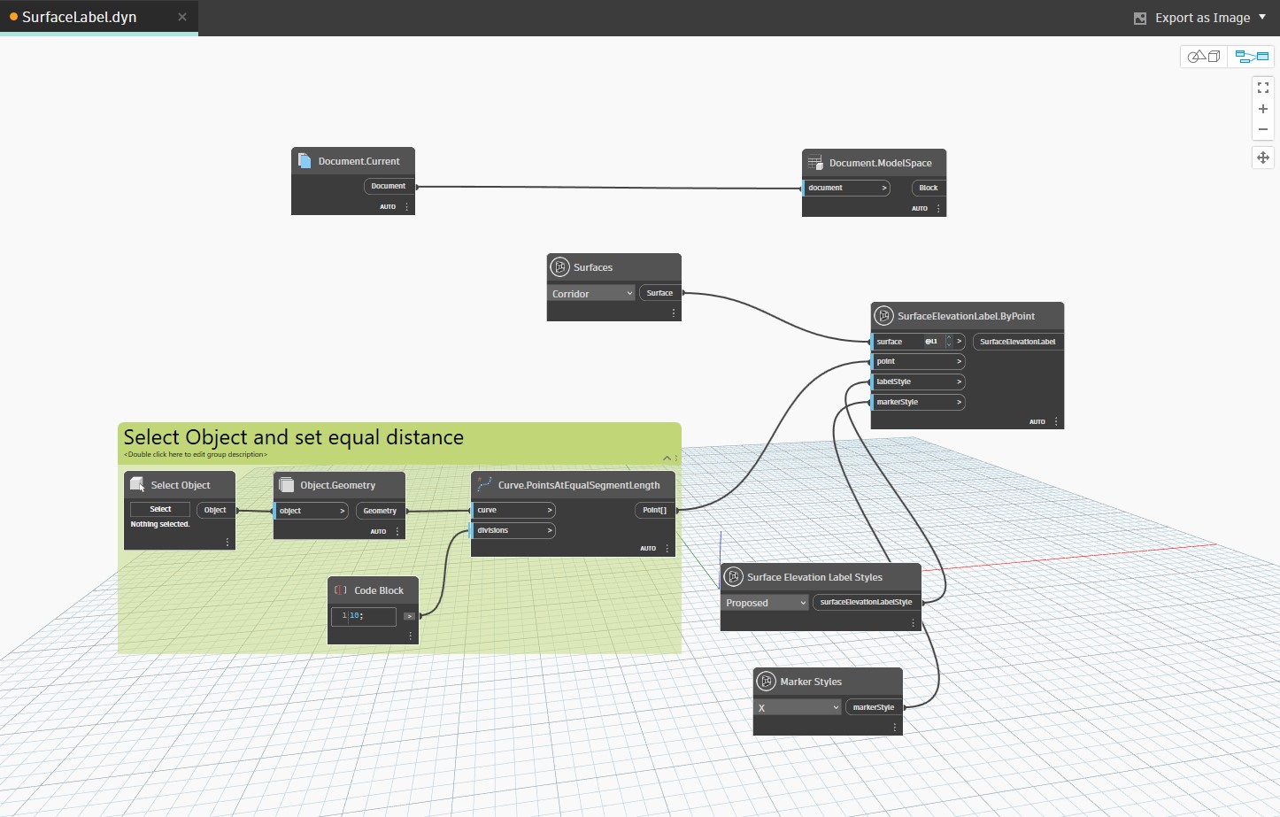The height and width of the screenshot is (817, 1280).
Task: Click the Code Block node icon
Action: pyautogui.click(x=341, y=590)
